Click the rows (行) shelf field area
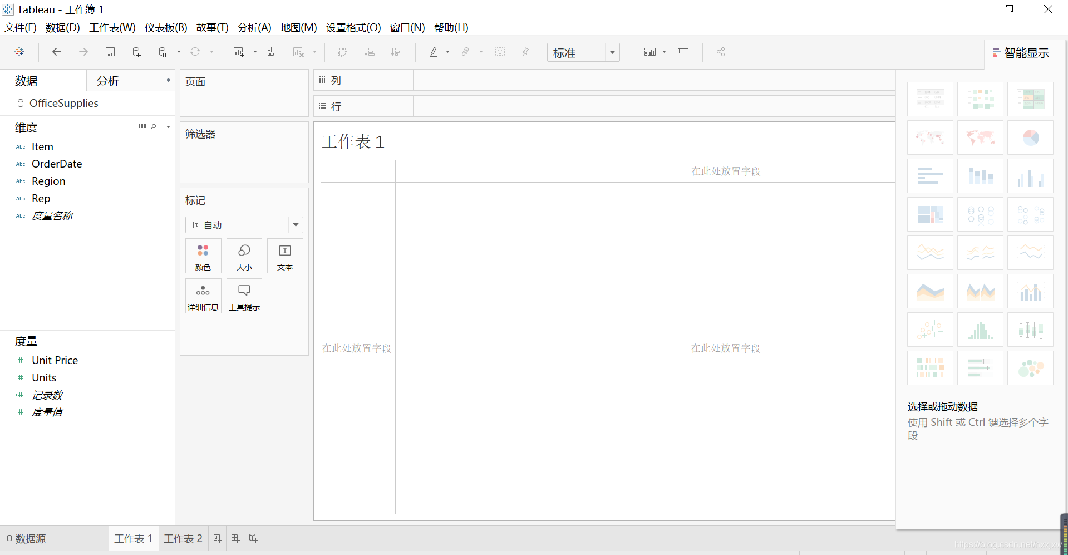1068x555 pixels. pos(654,106)
